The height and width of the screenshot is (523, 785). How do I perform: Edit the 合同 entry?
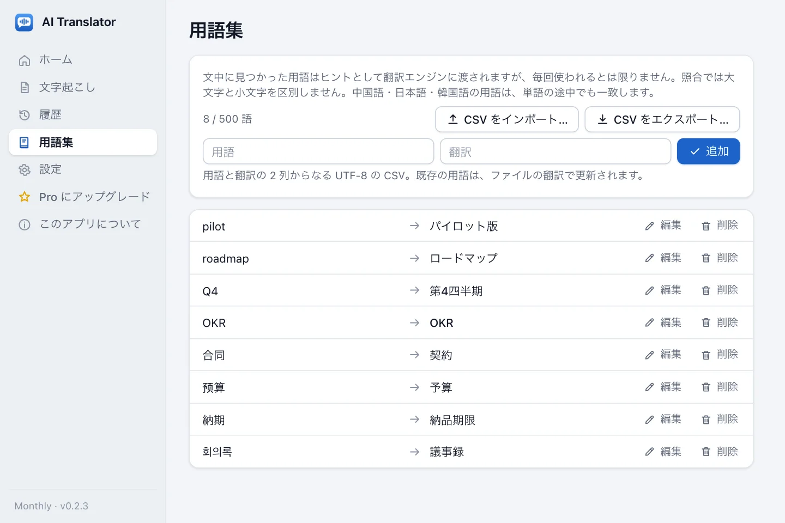[663, 355]
